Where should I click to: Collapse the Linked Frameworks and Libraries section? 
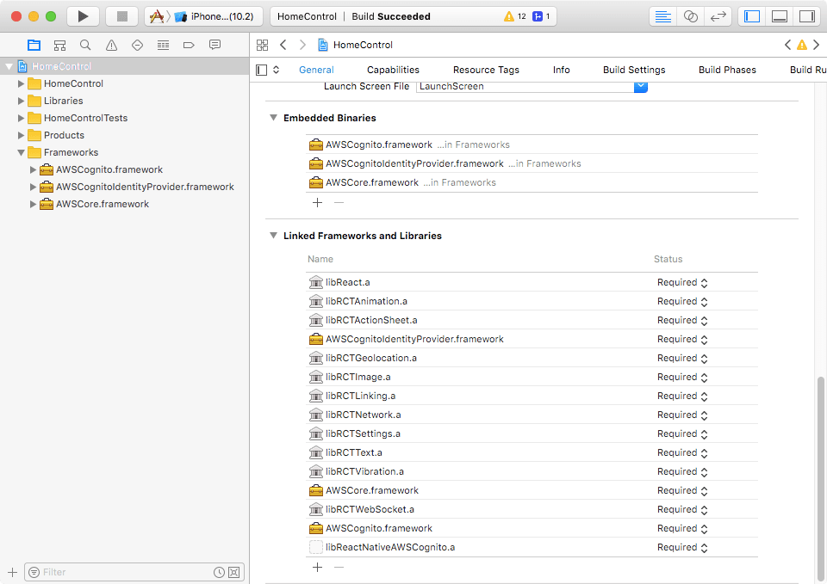[x=273, y=236]
